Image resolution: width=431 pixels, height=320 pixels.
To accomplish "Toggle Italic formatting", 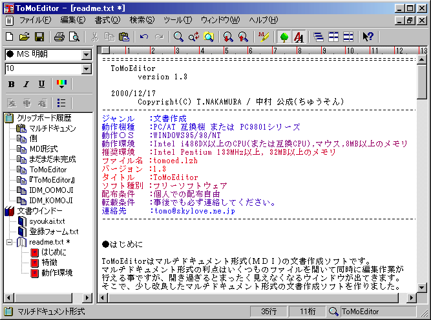I will [26, 85].
